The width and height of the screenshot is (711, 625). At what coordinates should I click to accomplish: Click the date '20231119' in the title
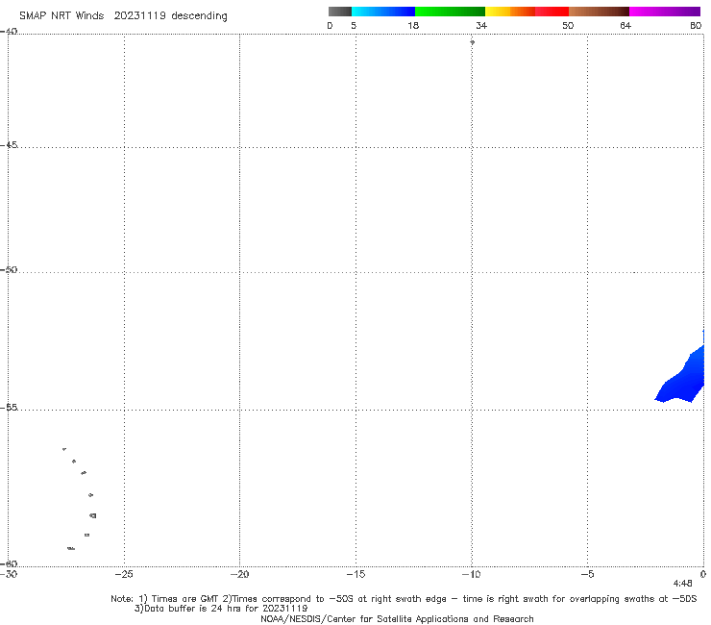pyautogui.click(x=139, y=15)
